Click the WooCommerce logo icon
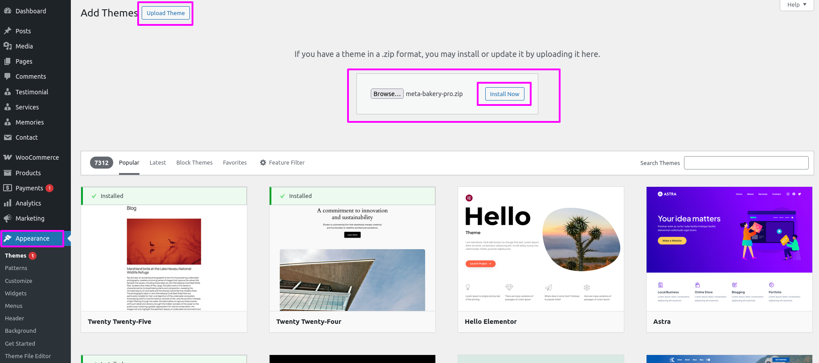 (8, 157)
